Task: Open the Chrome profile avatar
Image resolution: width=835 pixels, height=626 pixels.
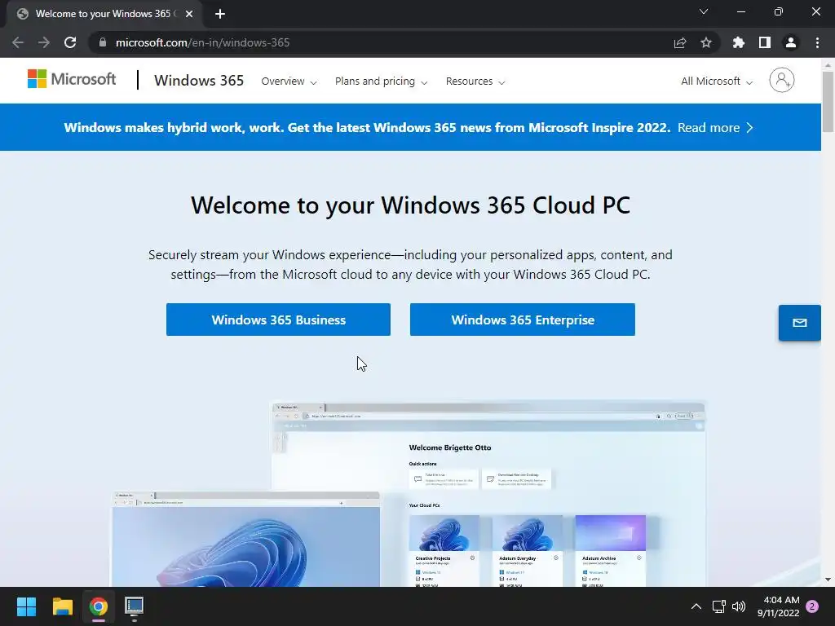Action: pos(791,42)
